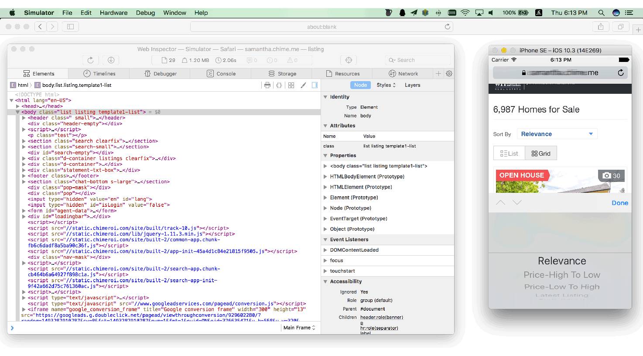Select the Node sidebar panel
643x356 pixels.
pos(360,85)
